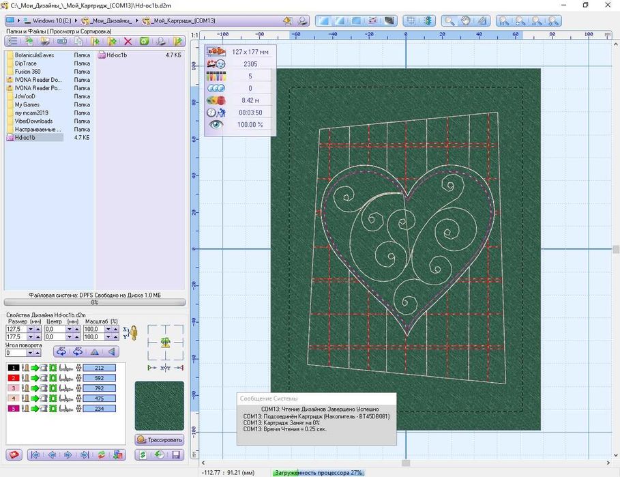Click the mirror horizontally triangle icon

(95, 352)
